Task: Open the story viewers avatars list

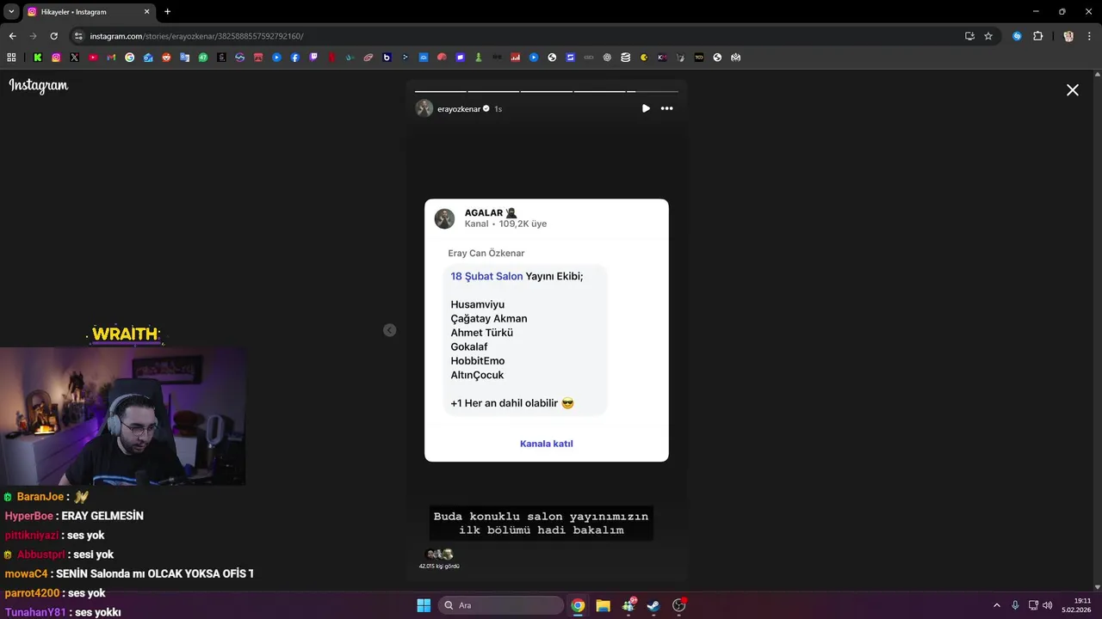Action: pyautogui.click(x=439, y=555)
